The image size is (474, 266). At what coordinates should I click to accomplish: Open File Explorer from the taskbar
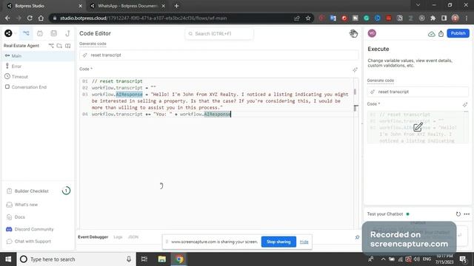pyautogui.click(x=161, y=259)
